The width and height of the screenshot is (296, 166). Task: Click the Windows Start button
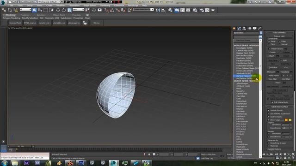(5, 163)
